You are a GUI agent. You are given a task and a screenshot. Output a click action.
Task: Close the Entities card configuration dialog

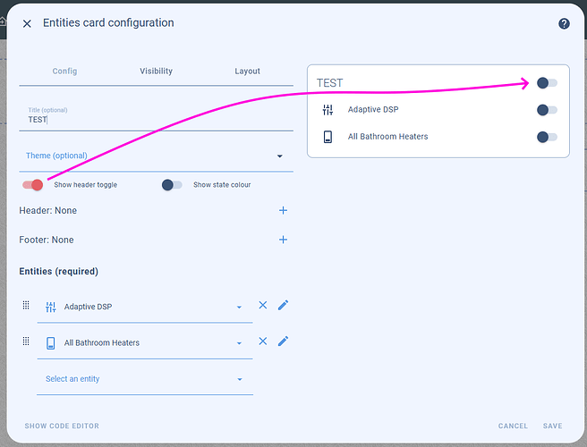pos(27,24)
